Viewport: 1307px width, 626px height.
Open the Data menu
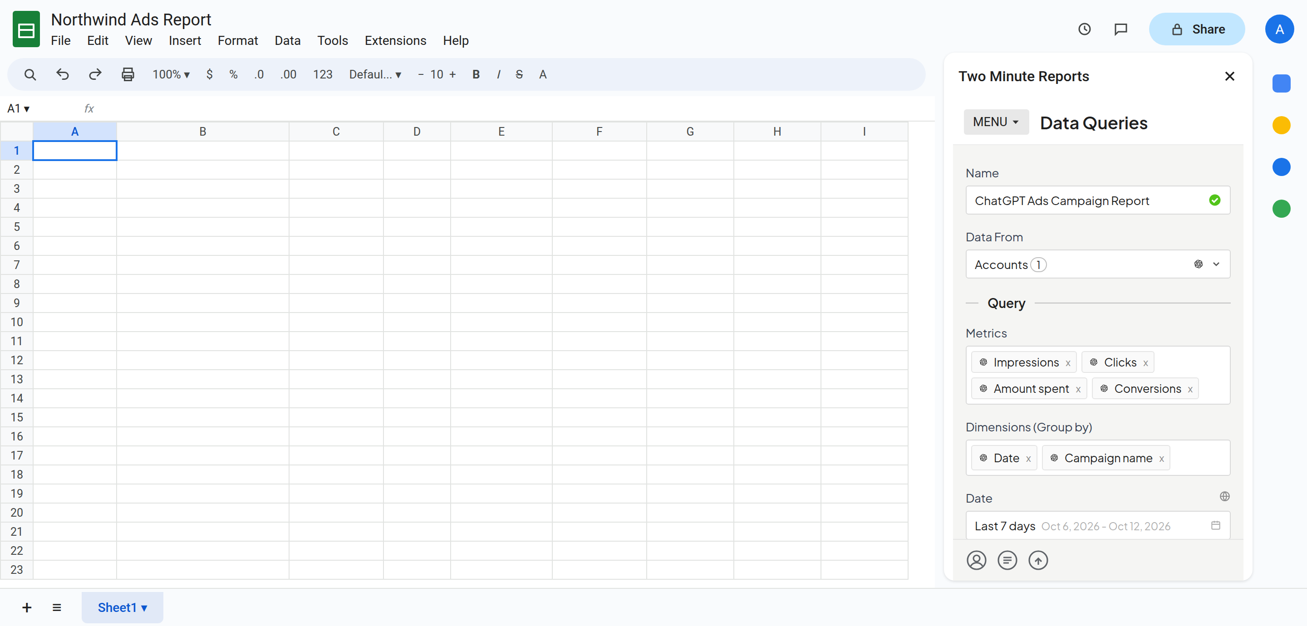point(287,40)
